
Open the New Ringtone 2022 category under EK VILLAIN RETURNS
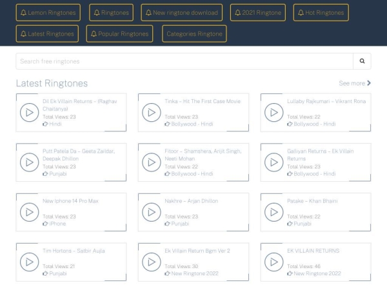tap(317, 273)
